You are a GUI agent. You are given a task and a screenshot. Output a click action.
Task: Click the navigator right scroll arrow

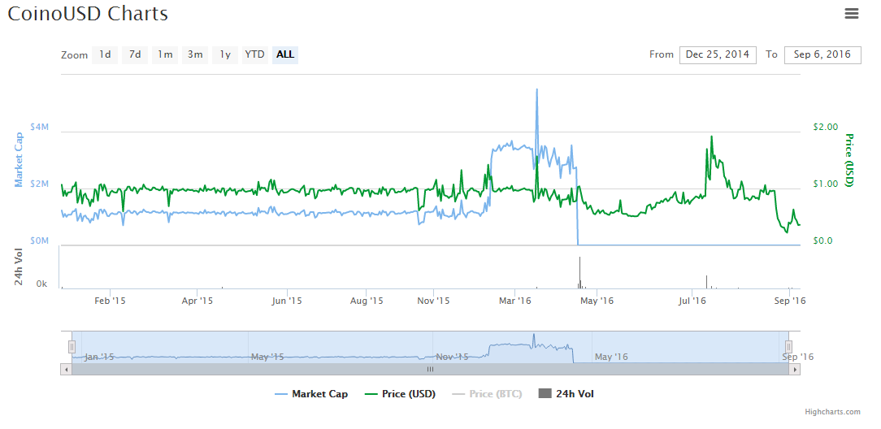click(796, 369)
